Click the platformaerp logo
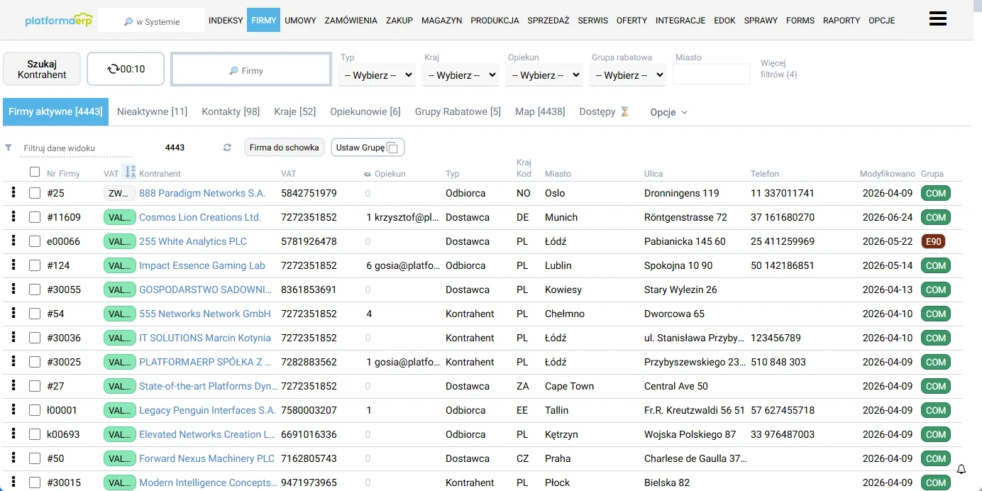The image size is (982, 491). point(59,20)
